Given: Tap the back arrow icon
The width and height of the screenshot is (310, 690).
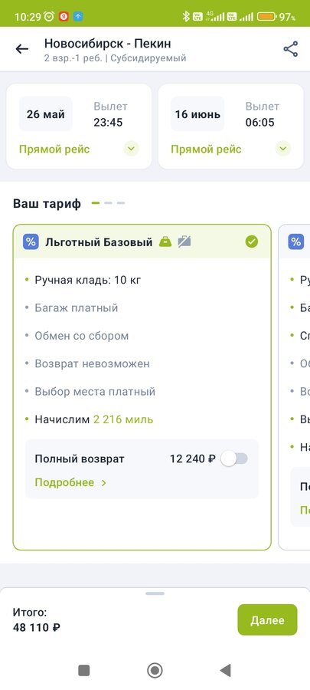Looking at the screenshot, I should 22,49.
